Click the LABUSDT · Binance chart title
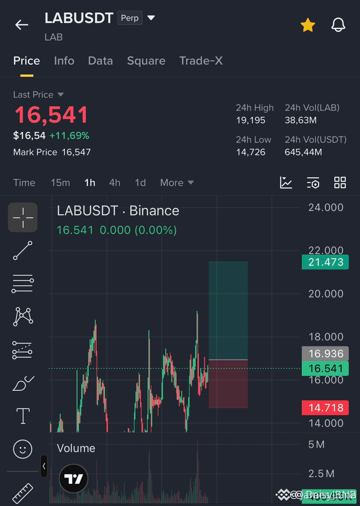This screenshot has height=506, width=360. tap(118, 211)
